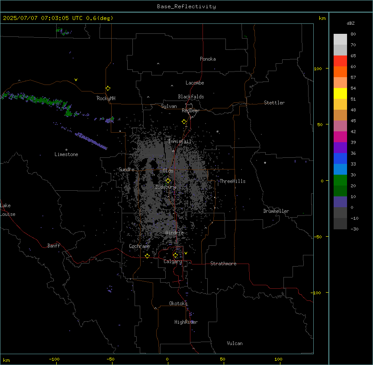Select the red 60-65 dBZ color swatch
Viewport: 373px width, 365px height.
[340, 61]
